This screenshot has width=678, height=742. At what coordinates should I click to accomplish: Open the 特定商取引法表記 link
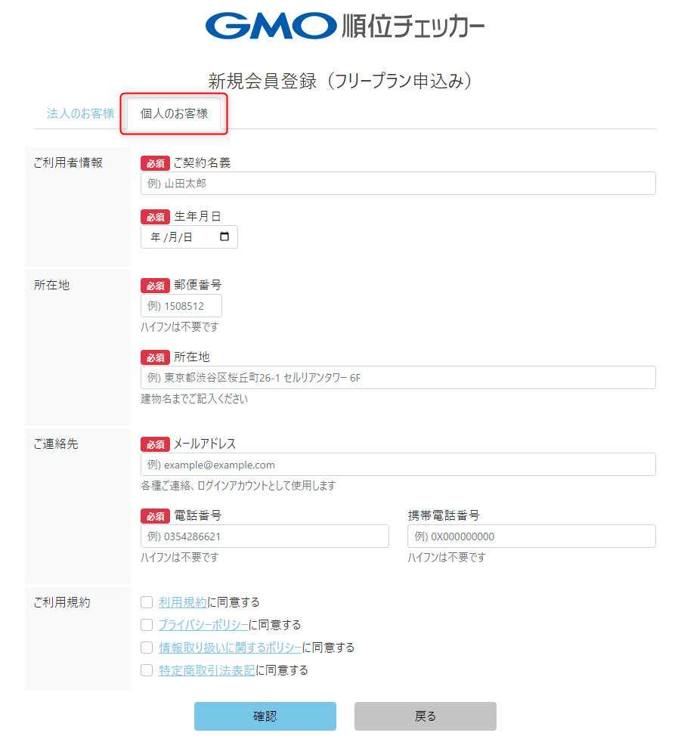click(x=207, y=670)
